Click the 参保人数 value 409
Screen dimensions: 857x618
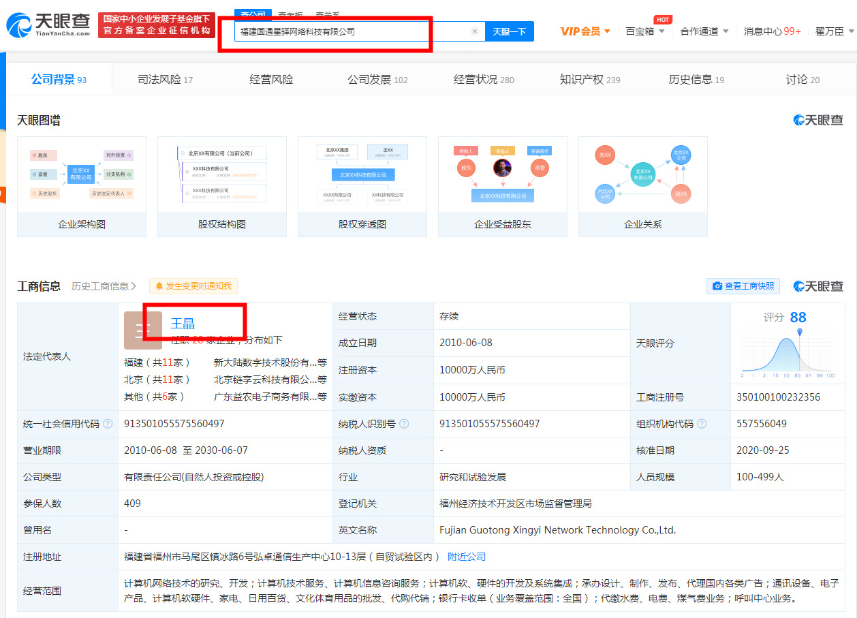[132, 504]
